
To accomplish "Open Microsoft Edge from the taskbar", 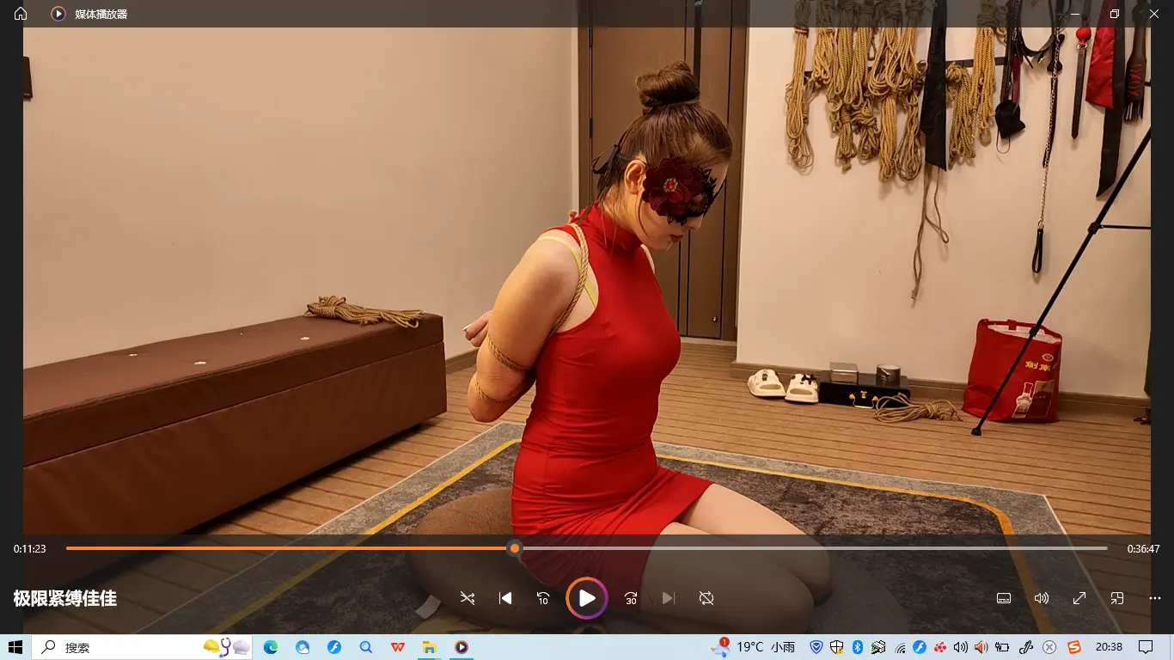I will (x=271, y=647).
